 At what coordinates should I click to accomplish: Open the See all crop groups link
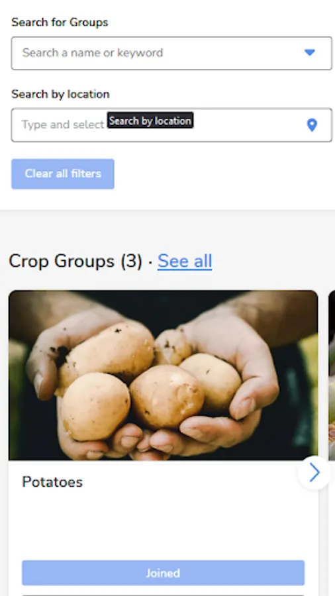click(x=185, y=261)
